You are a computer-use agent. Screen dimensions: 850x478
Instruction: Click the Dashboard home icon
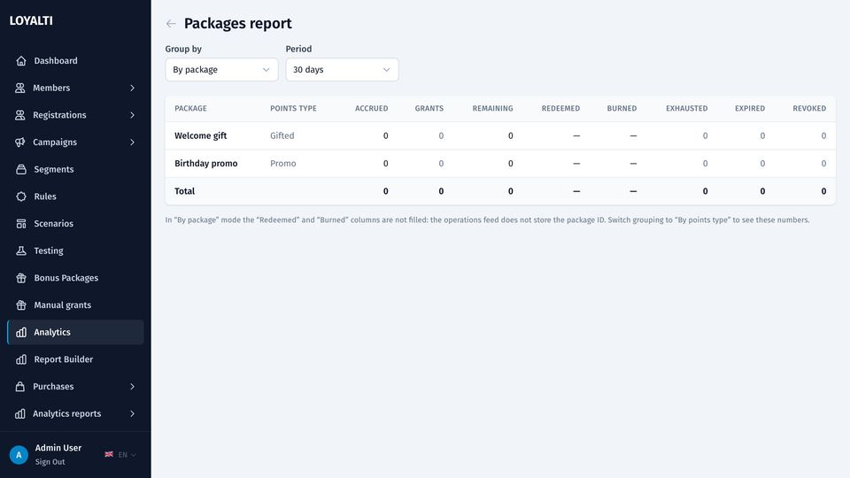click(x=21, y=61)
